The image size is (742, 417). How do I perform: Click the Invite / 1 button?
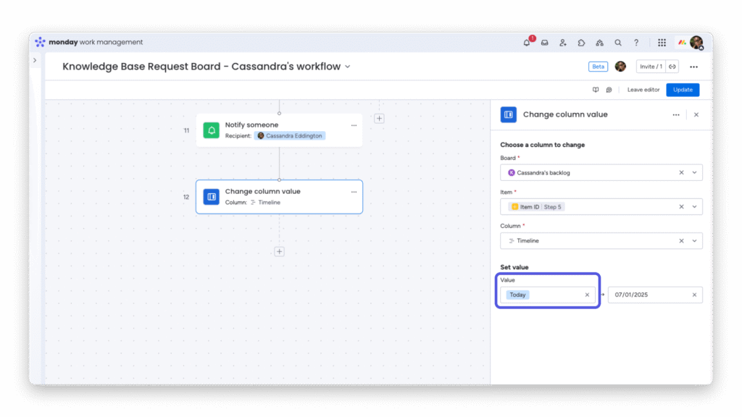[x=651, y=67]
